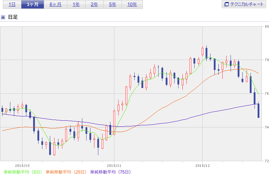Click the blue square icon beside 日足
269x175 pixels.
[3, 17]
